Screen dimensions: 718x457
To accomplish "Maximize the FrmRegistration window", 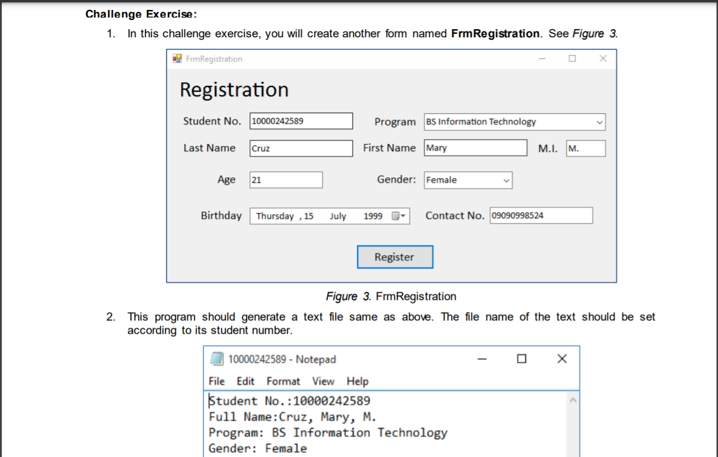I will (572, 58).
